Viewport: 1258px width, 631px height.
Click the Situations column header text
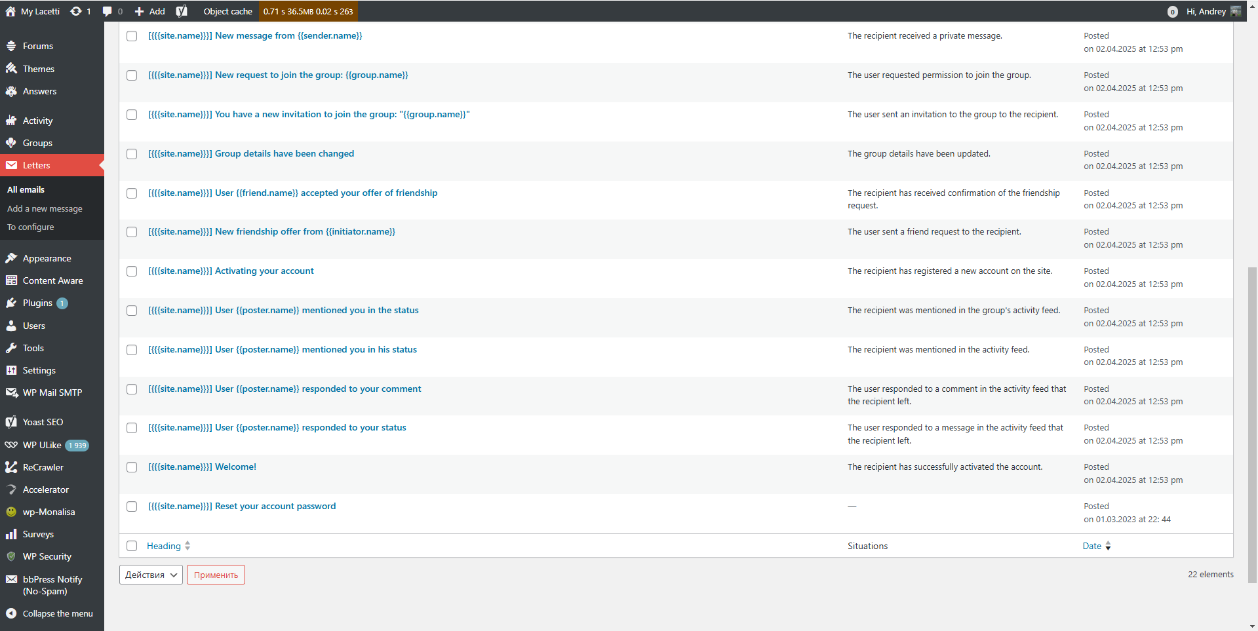pos(867,546)
